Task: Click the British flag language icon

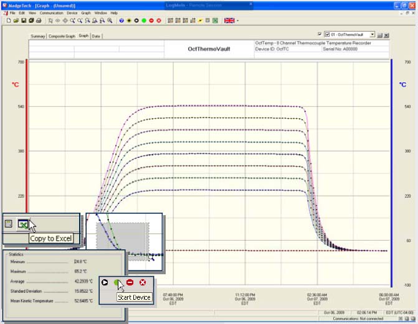Action: click(229, 21)
